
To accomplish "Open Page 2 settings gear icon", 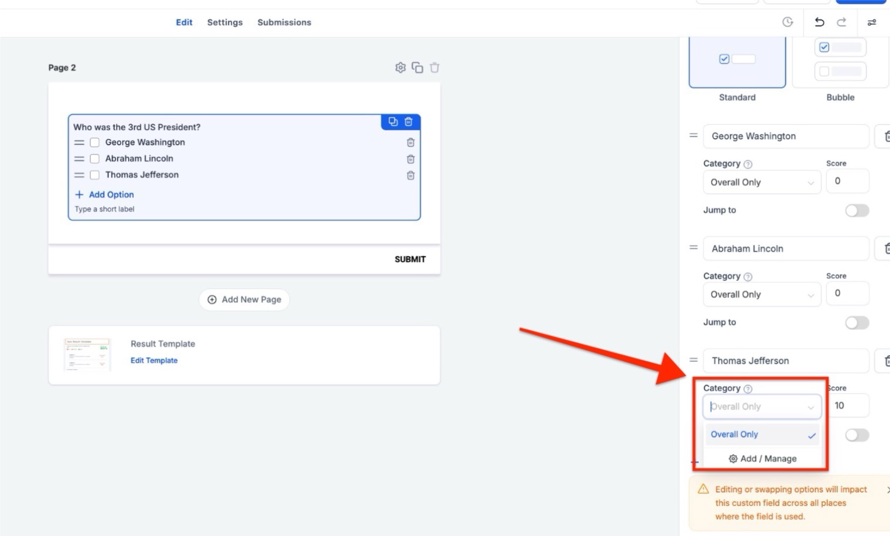I will click(400, 68).
